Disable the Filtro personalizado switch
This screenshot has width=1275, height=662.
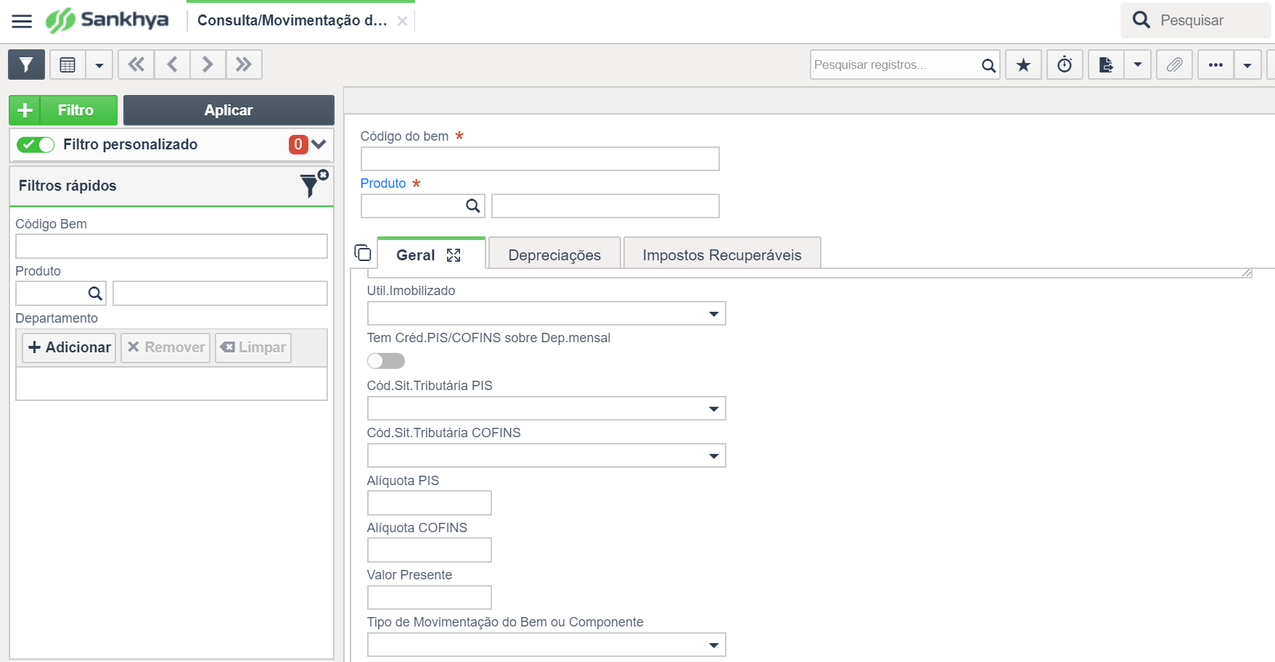pyautogui.click(x=36, y=144)
